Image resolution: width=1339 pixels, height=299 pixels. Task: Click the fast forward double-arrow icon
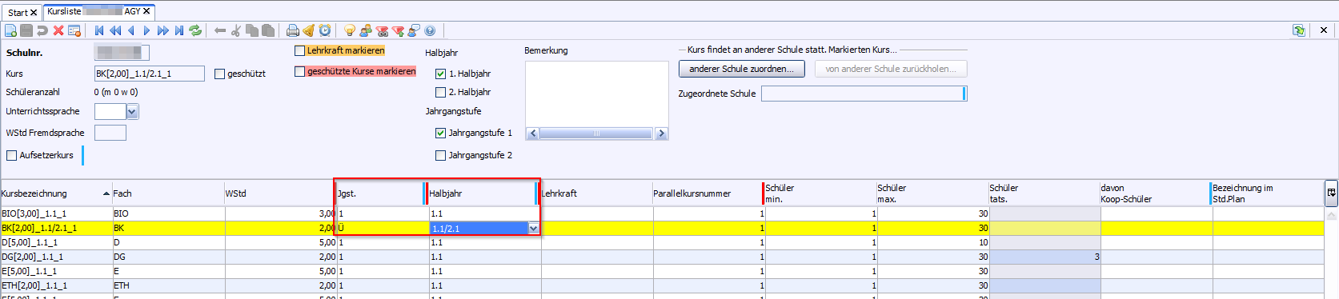[163, 30]
